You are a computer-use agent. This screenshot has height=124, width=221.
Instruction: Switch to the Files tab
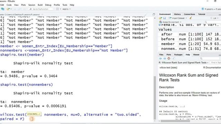161,55
